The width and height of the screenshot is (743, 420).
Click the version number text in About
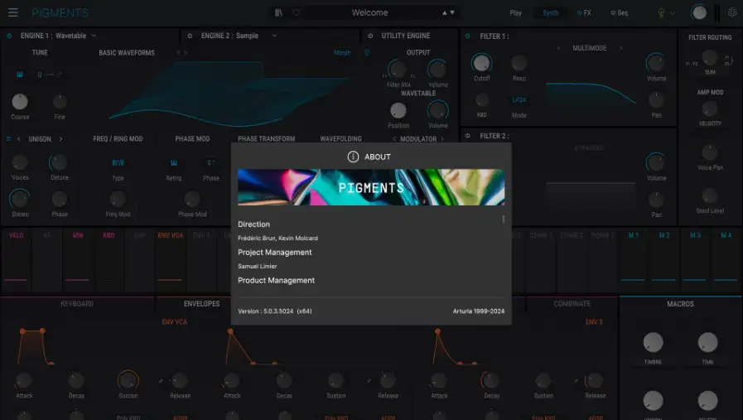click(275, 311)
